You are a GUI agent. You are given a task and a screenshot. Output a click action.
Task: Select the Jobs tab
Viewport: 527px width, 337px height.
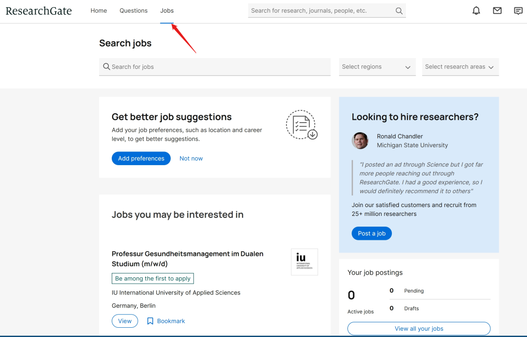(167, 11)
